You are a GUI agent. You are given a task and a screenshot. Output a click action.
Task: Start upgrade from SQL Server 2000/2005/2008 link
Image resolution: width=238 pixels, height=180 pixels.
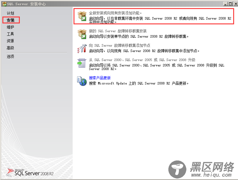point(142,60)
